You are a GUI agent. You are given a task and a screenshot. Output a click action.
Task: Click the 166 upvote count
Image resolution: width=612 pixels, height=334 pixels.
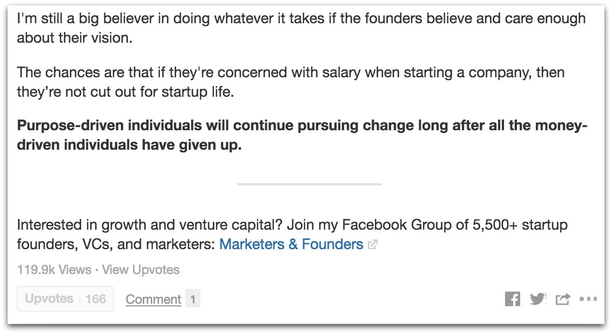96,299
